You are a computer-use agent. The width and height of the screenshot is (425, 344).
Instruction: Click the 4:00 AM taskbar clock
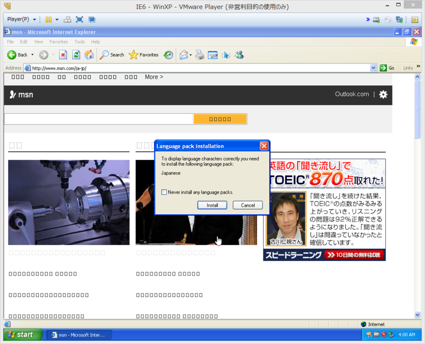tap(406, 335)
